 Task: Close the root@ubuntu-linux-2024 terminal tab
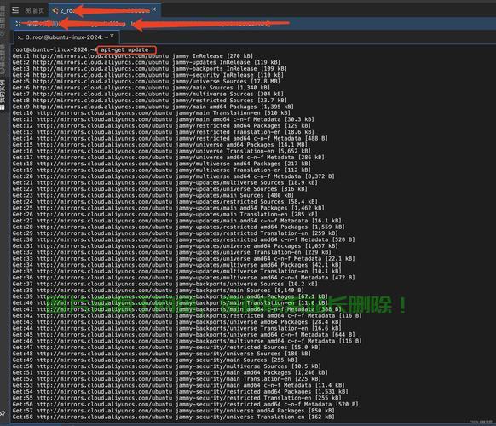(112, 36)
